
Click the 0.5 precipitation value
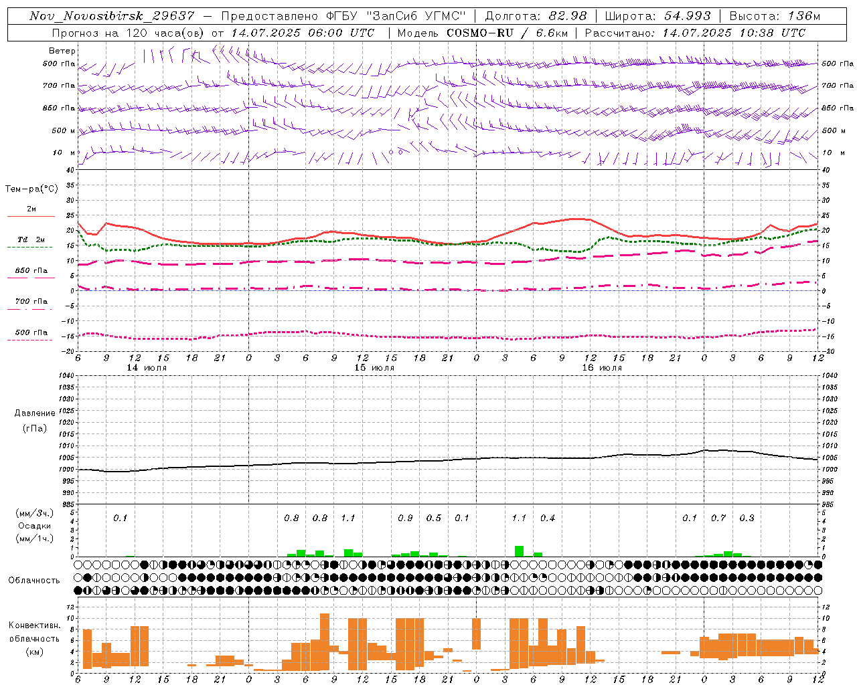click(x=434, y=518)
